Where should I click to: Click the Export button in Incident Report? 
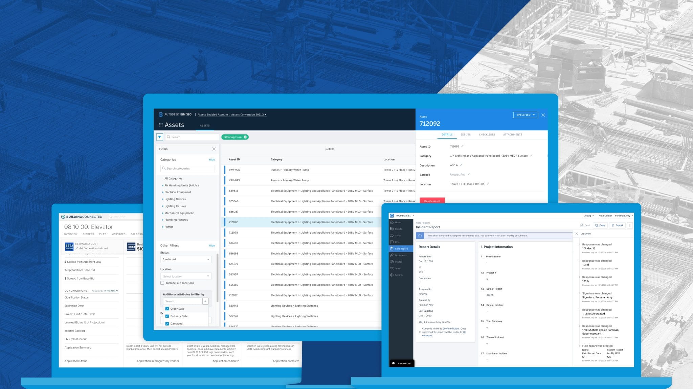pos(617,225)
